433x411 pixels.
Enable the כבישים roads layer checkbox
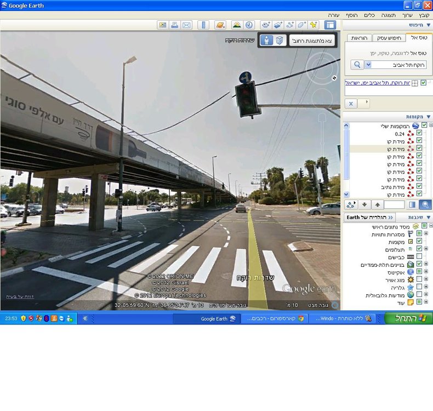419,256
